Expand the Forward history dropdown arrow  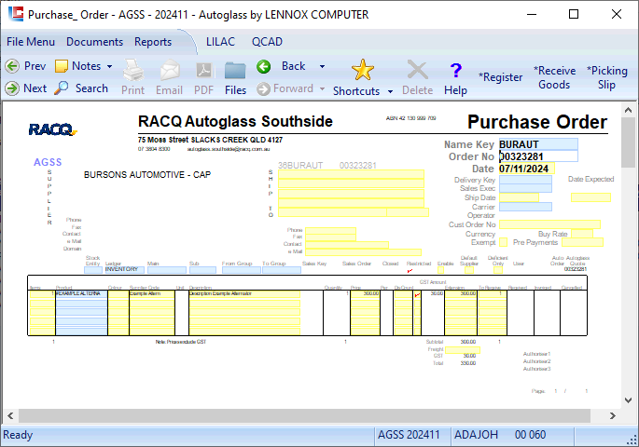coord(323,88)
